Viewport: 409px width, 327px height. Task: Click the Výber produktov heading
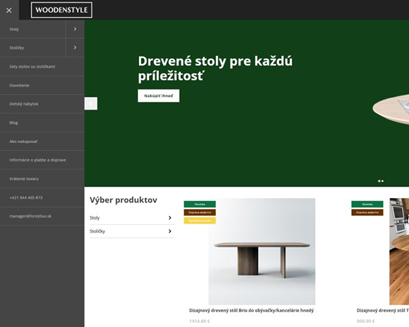pyautogui.click(x=123, y=200)
